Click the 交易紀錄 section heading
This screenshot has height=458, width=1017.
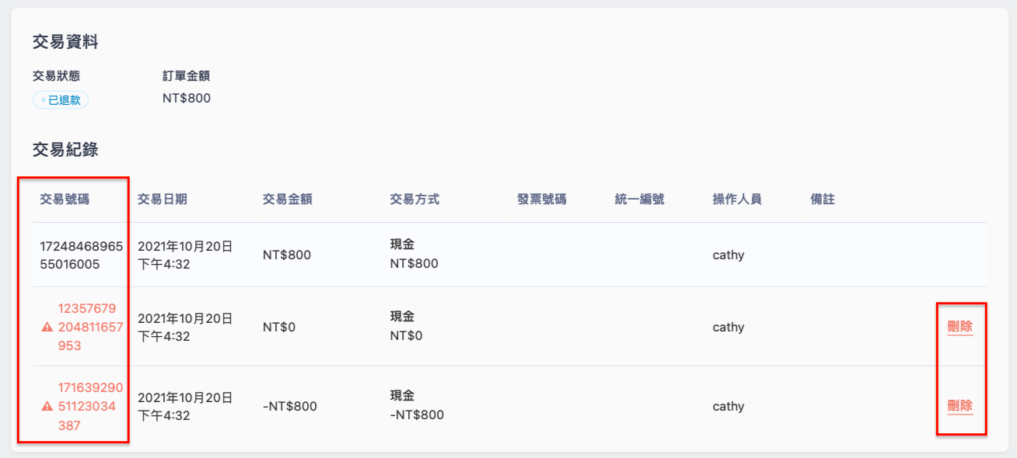pos(65,150)
